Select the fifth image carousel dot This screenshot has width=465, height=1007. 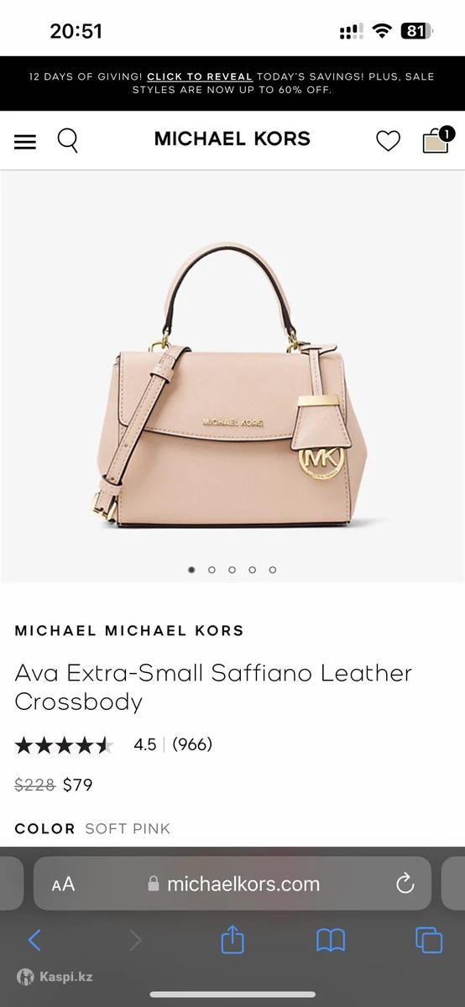pos(273,570)
